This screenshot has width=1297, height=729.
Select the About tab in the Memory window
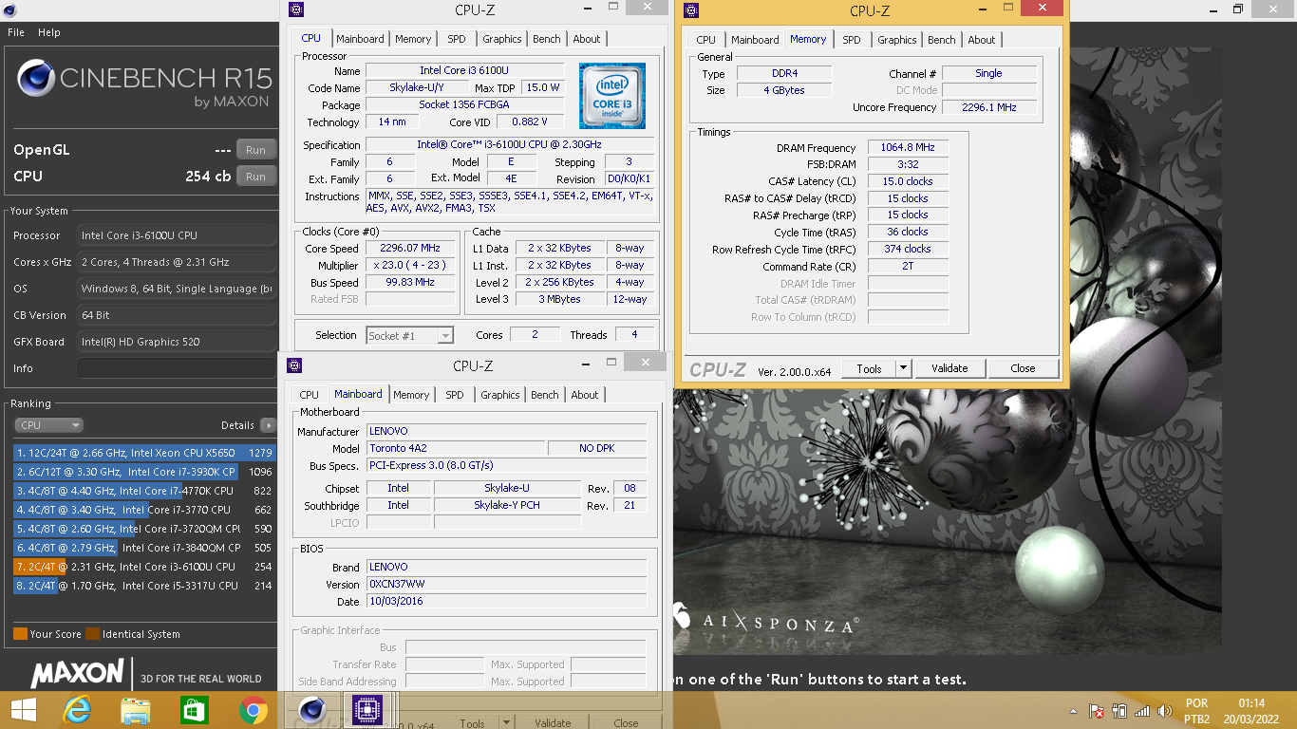(x=982, y=40)
